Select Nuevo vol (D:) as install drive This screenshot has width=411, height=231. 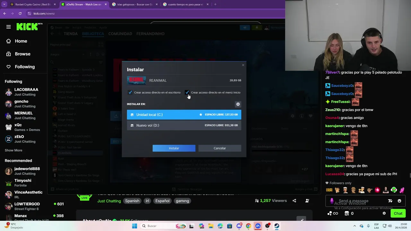coord(184,125)
